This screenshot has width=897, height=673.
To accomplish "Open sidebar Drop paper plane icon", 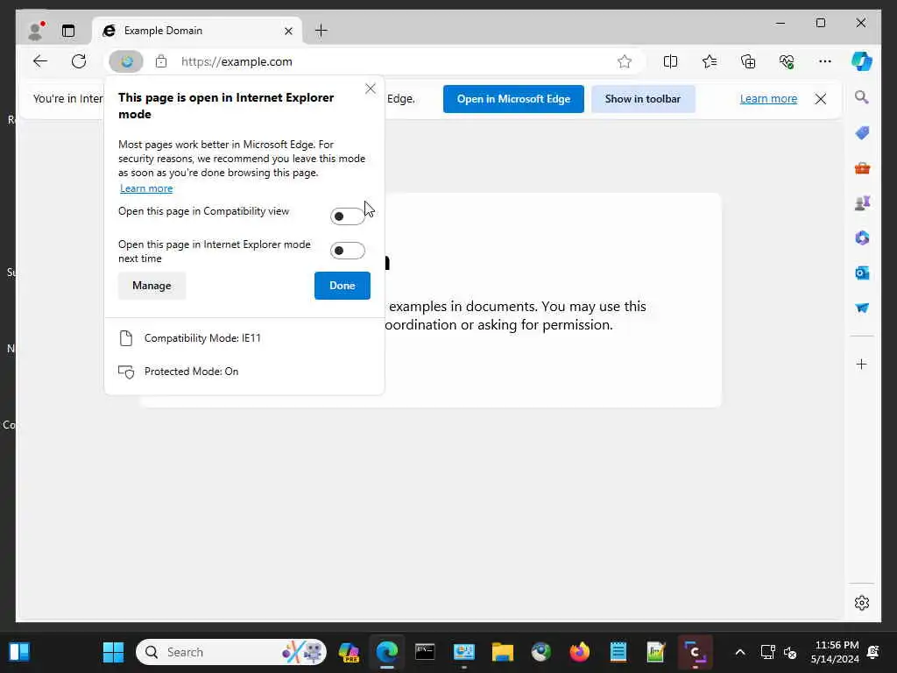I will (862, 308).
